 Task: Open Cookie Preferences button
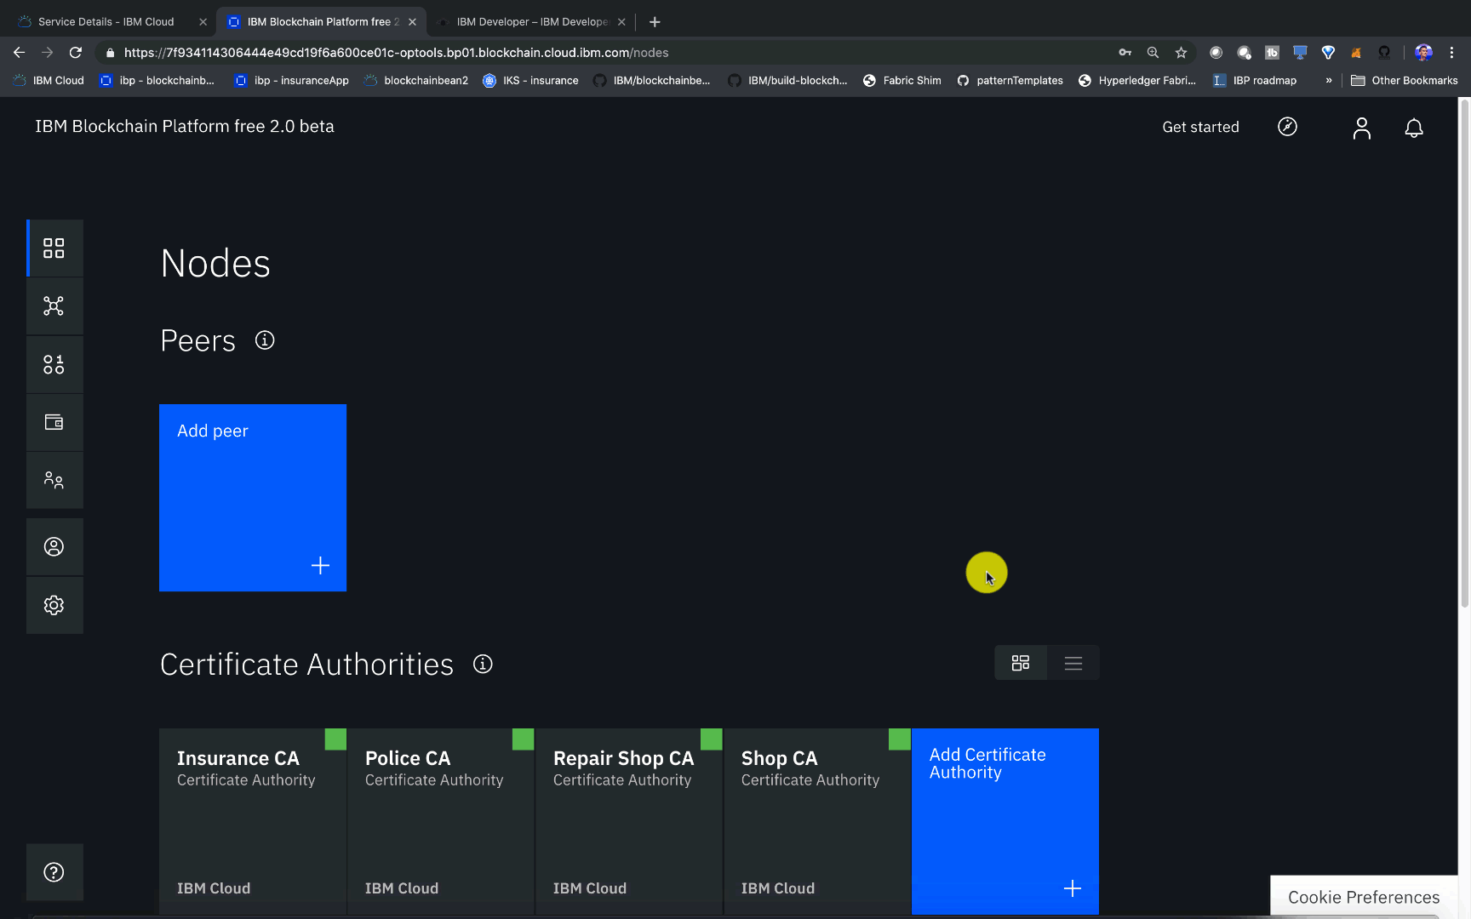1364,897
